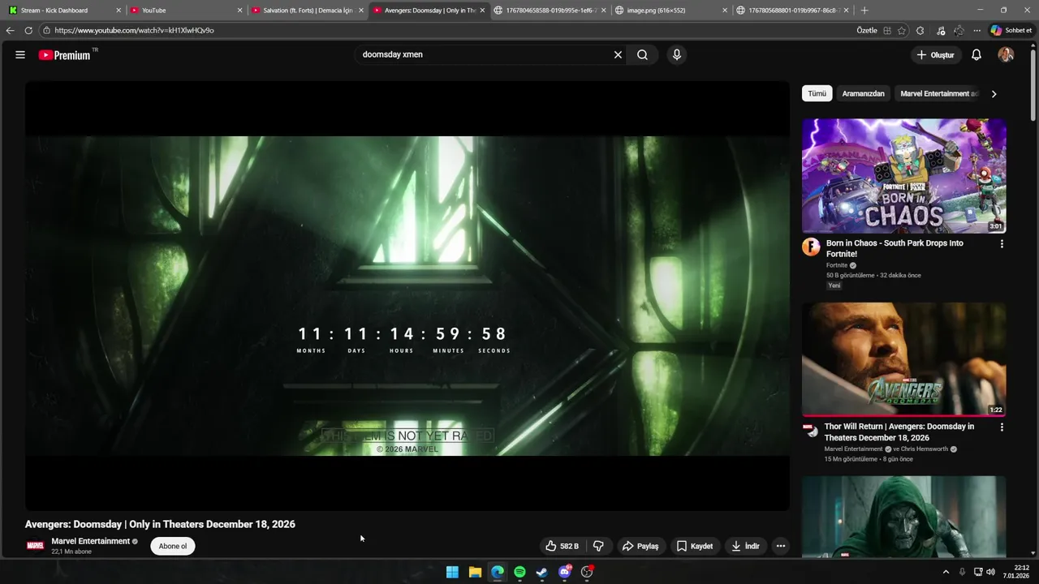Switch to the YouTube browser tab
The height and width of the screenshot is (584, 1039).
(185, 11)
